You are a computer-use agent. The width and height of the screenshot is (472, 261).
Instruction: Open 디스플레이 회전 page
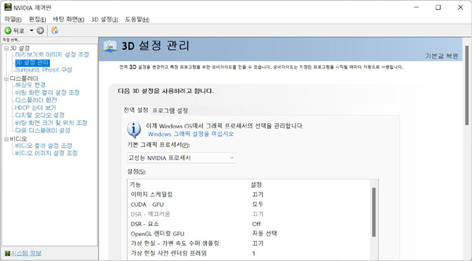click(x=36, y=100)
